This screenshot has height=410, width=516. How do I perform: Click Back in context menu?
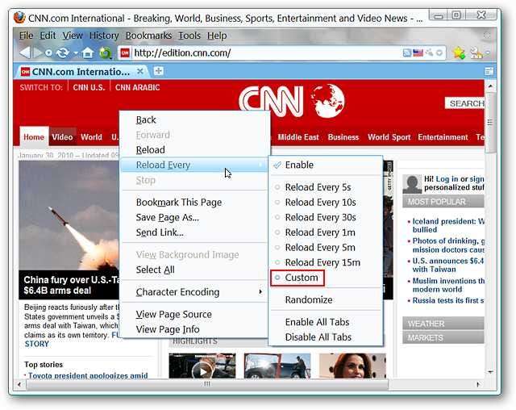click(194, 120)
